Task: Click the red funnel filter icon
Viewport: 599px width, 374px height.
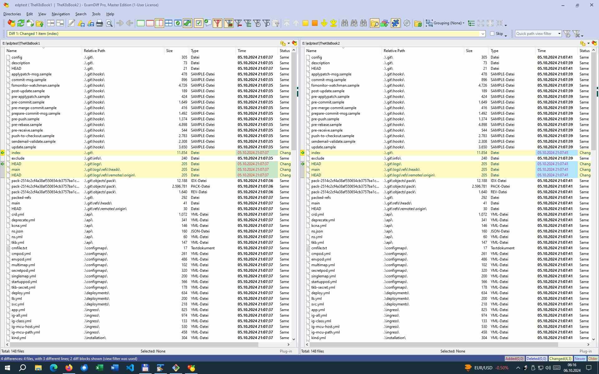Action: [x=217, y=23]
